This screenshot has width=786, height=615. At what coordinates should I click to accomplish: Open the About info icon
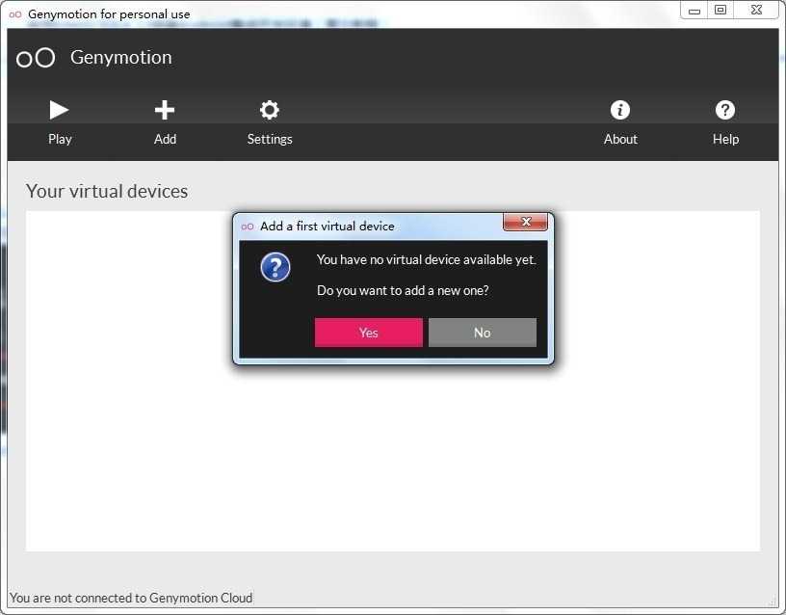620,110
